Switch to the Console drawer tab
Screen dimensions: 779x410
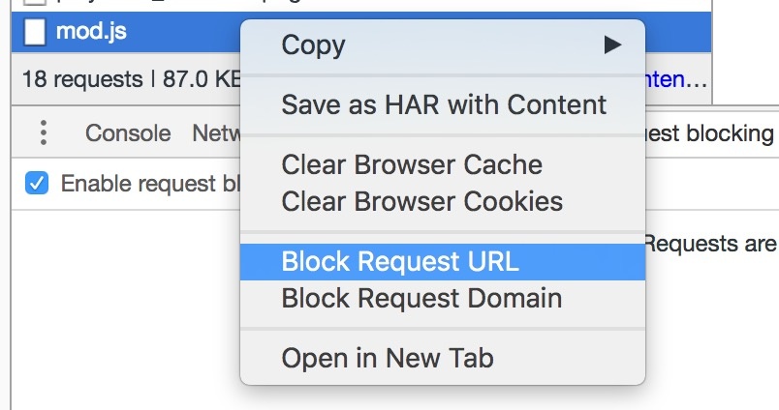[x=128, y=133]
